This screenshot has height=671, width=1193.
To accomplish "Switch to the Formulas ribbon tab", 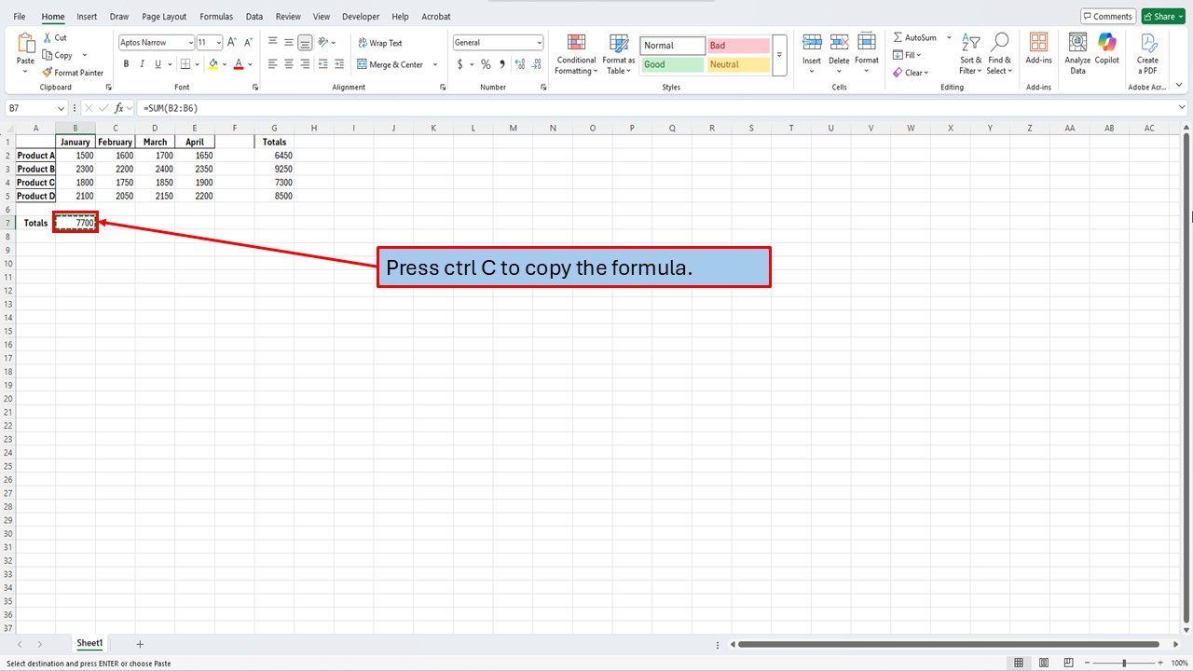I will pos(215,16).
